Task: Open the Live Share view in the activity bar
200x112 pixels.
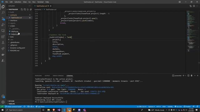Action: point(3,49)
